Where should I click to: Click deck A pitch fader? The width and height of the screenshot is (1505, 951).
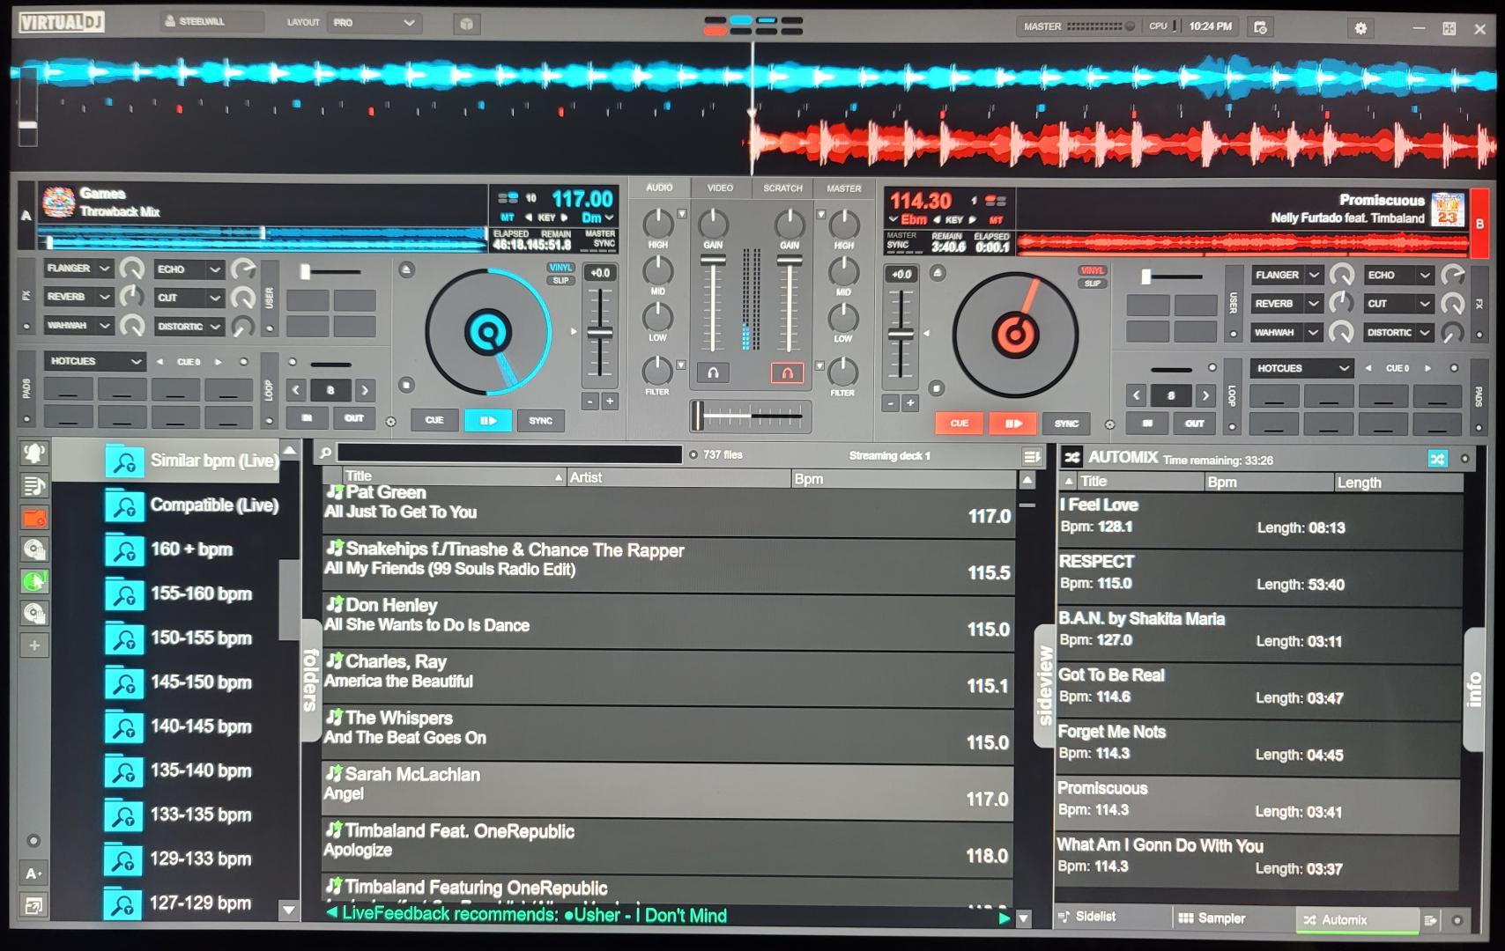(599, 334)
